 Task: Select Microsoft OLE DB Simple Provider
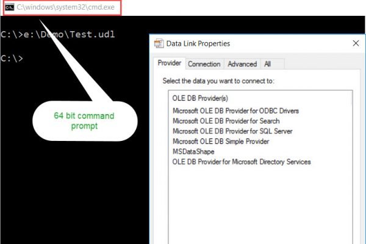(x=221, y=142)
